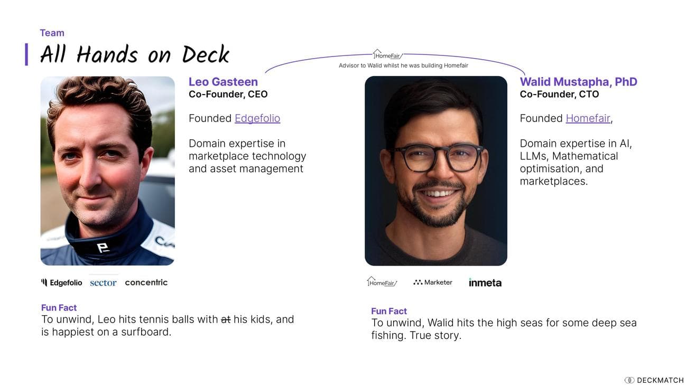Click the purple accent bar beside the title

(26, 54)
